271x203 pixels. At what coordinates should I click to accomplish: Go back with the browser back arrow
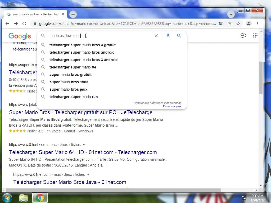(x=7, y=24)
